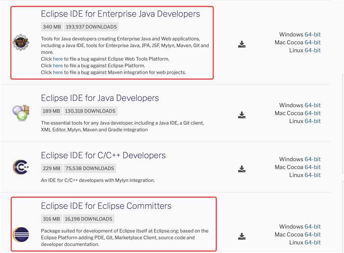Click the Eclipse IDE for Java Developers package icon
This screenshot has width=344, height=253.
(21, 113)
